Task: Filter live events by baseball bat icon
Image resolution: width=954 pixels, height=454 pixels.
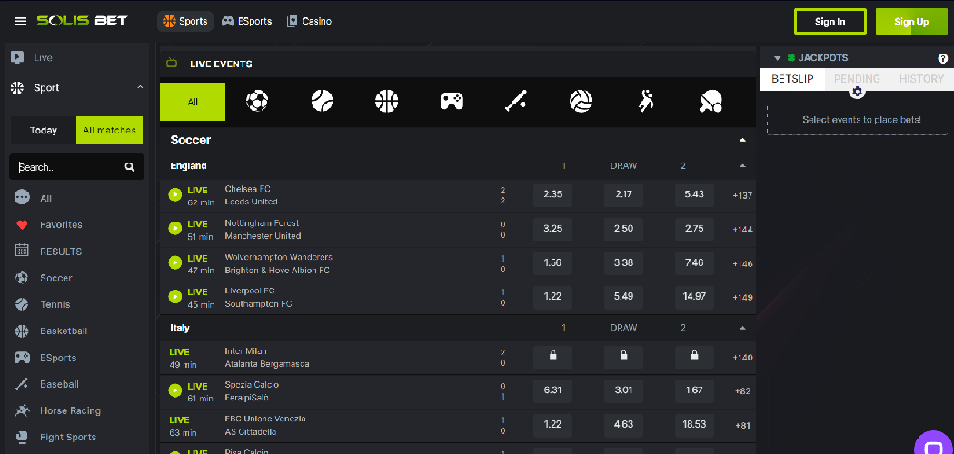Action: 516,101
